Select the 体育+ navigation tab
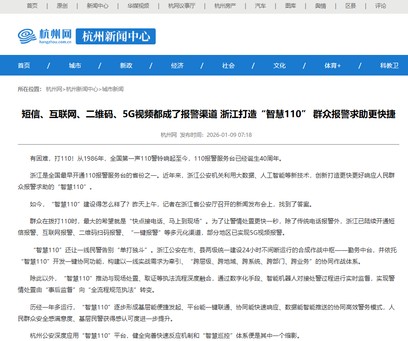The width and height of the screenshot is (408, 341). coord(332,65)
